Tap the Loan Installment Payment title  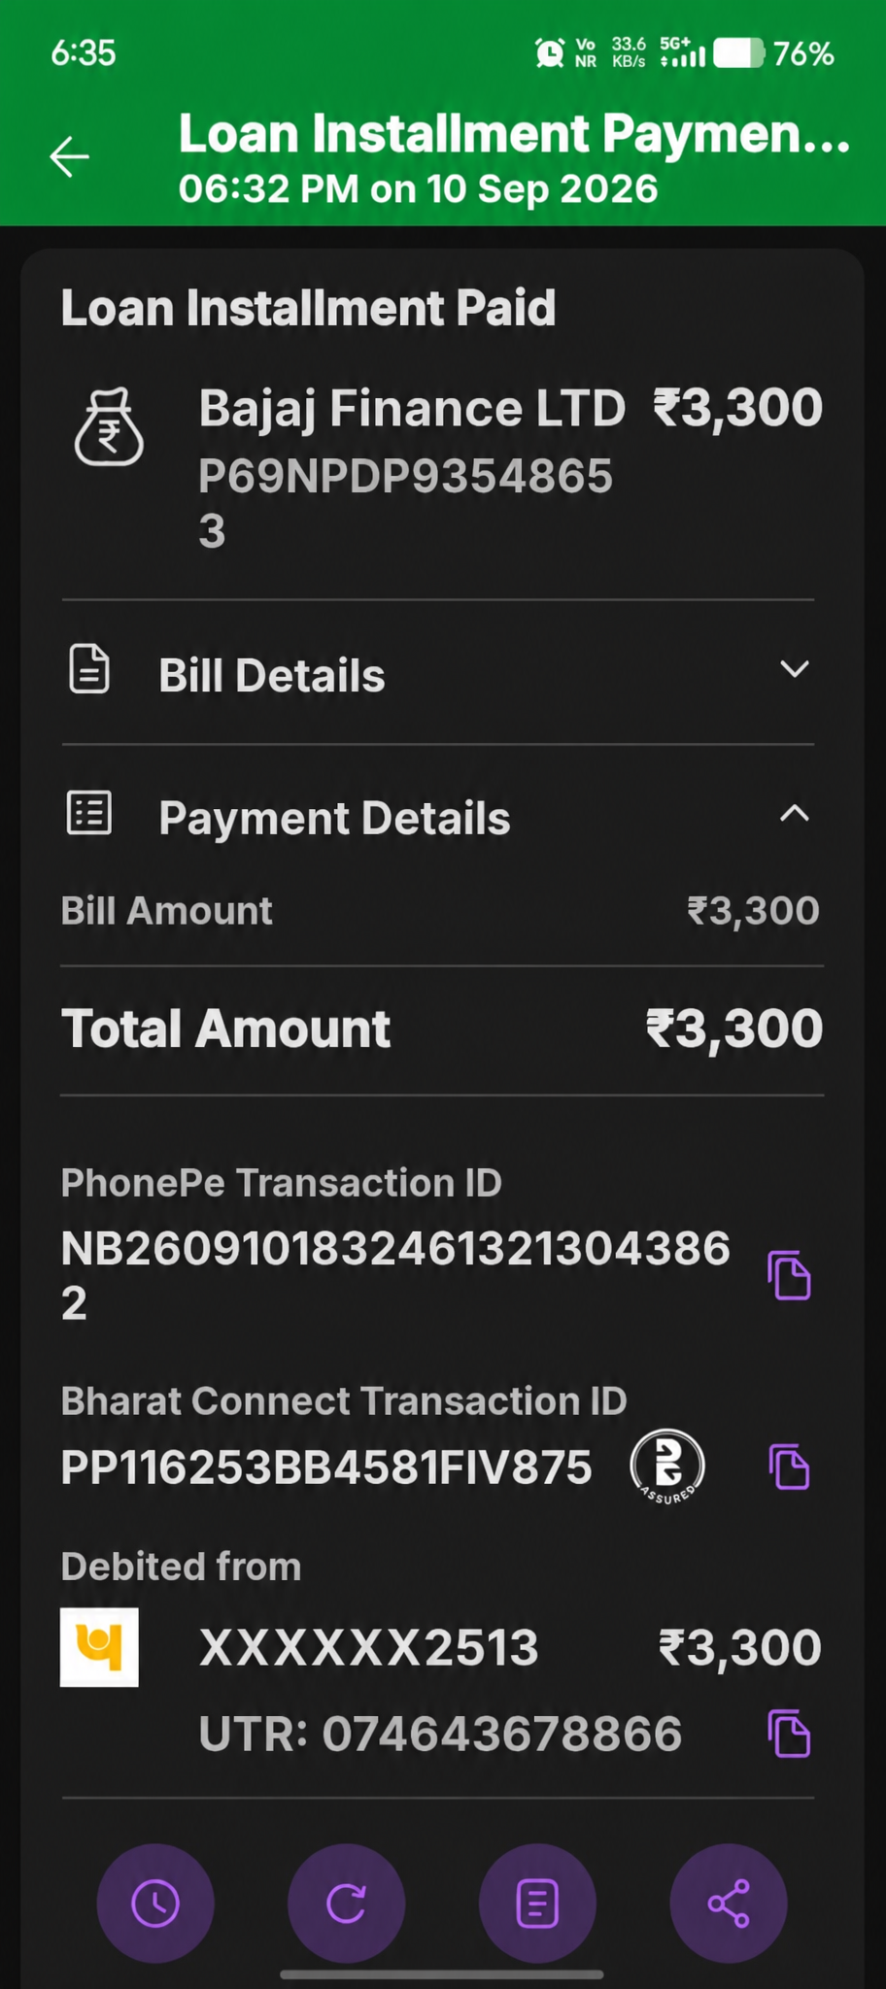(x=514, y=134)
